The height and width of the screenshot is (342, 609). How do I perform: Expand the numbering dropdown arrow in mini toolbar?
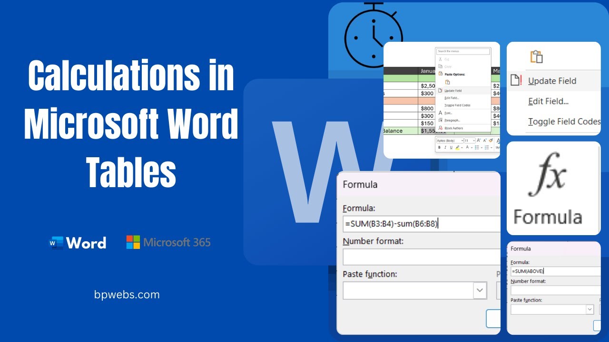tap(491, 148)
